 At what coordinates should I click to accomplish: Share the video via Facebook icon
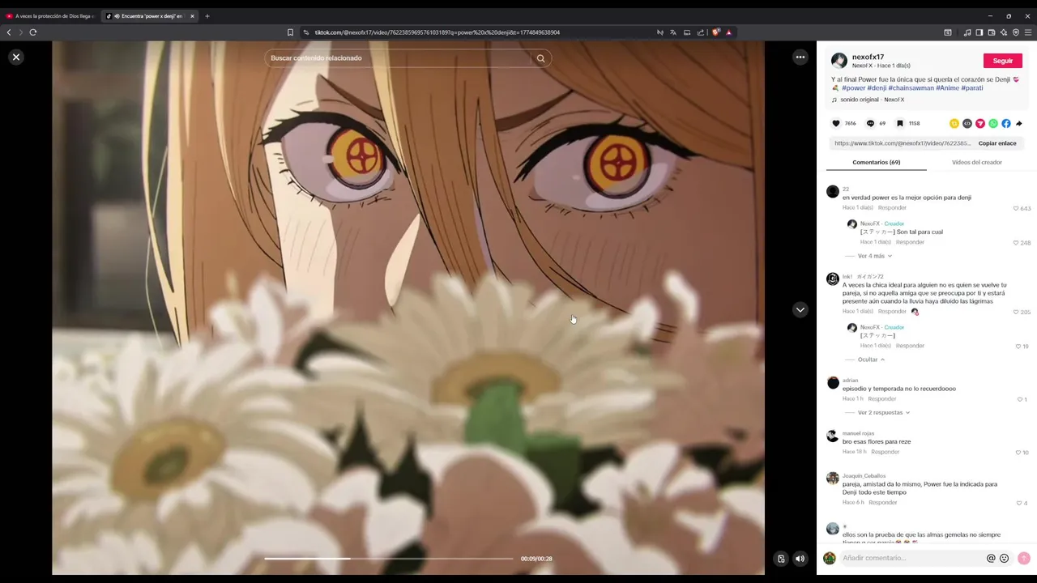coord(1006,123)
